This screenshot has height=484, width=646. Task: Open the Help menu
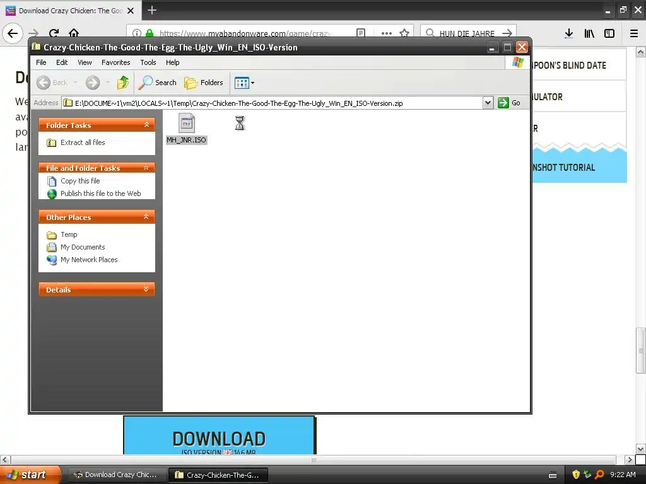173,62
